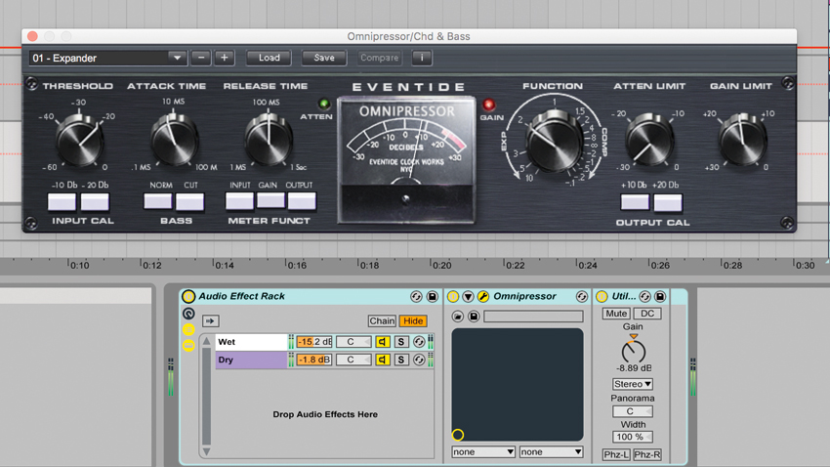Click the Utility device save preset icon
The image size is (830, 467).
pyautogui.click(x=660, y=296)
